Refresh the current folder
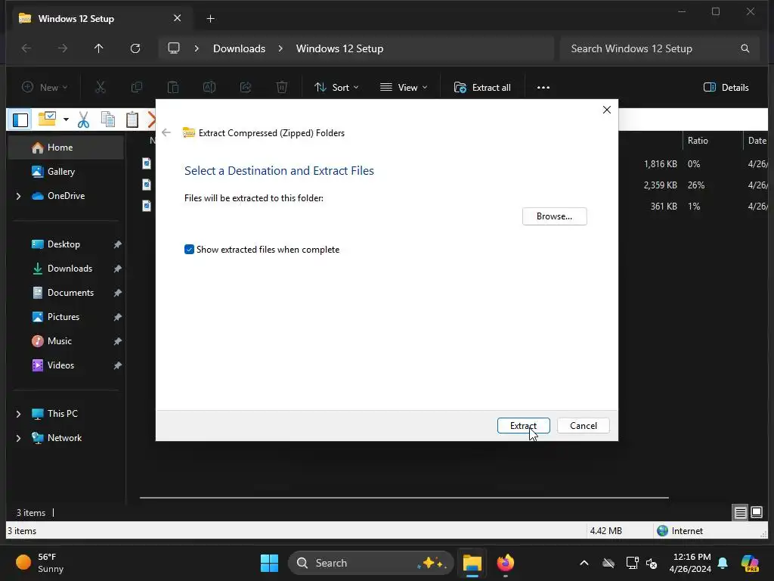 (135, 48)
